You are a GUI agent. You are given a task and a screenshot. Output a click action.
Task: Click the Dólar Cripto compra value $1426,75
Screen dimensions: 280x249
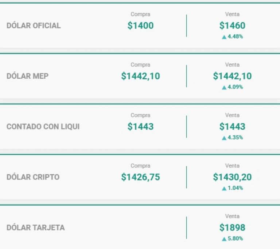(140, 177)
